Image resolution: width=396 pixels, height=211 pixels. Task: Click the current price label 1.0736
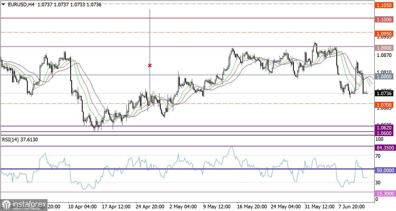tap(384, 93)
